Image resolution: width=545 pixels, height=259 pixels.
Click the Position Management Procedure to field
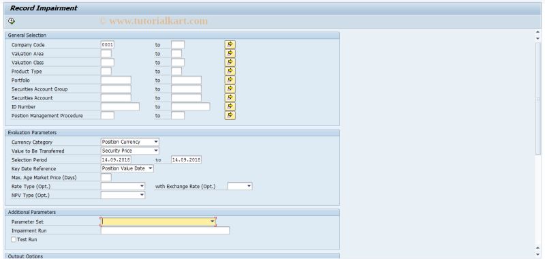point(178,115)
